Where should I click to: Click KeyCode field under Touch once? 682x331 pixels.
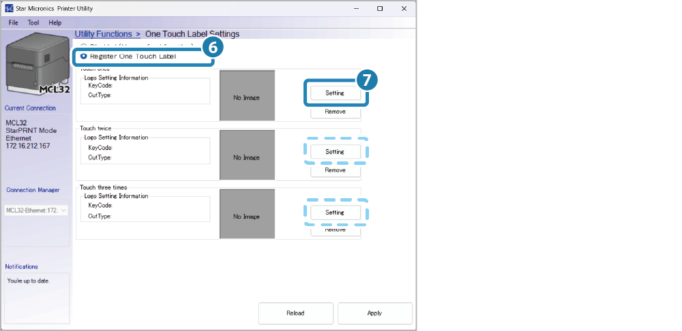pos(101,86)
